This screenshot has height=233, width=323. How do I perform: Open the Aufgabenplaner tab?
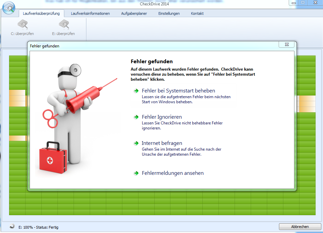coord(134,13)
